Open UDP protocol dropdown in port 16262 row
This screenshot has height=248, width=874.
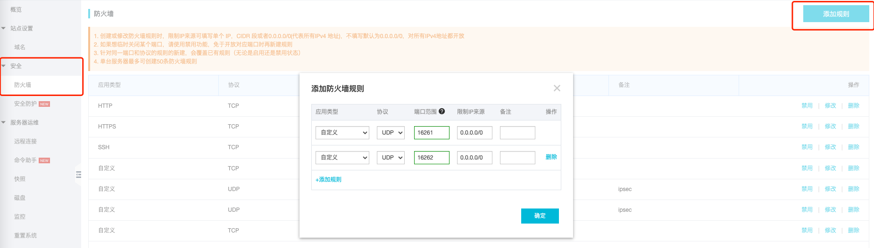click(391, 158)
